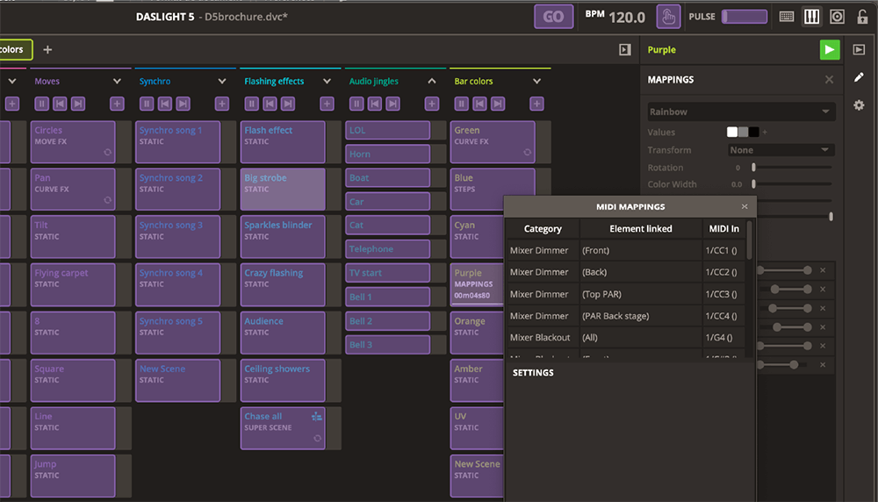Trigger the Chase all super scene
The image size is (878, 502).
(x=283, y=427)
